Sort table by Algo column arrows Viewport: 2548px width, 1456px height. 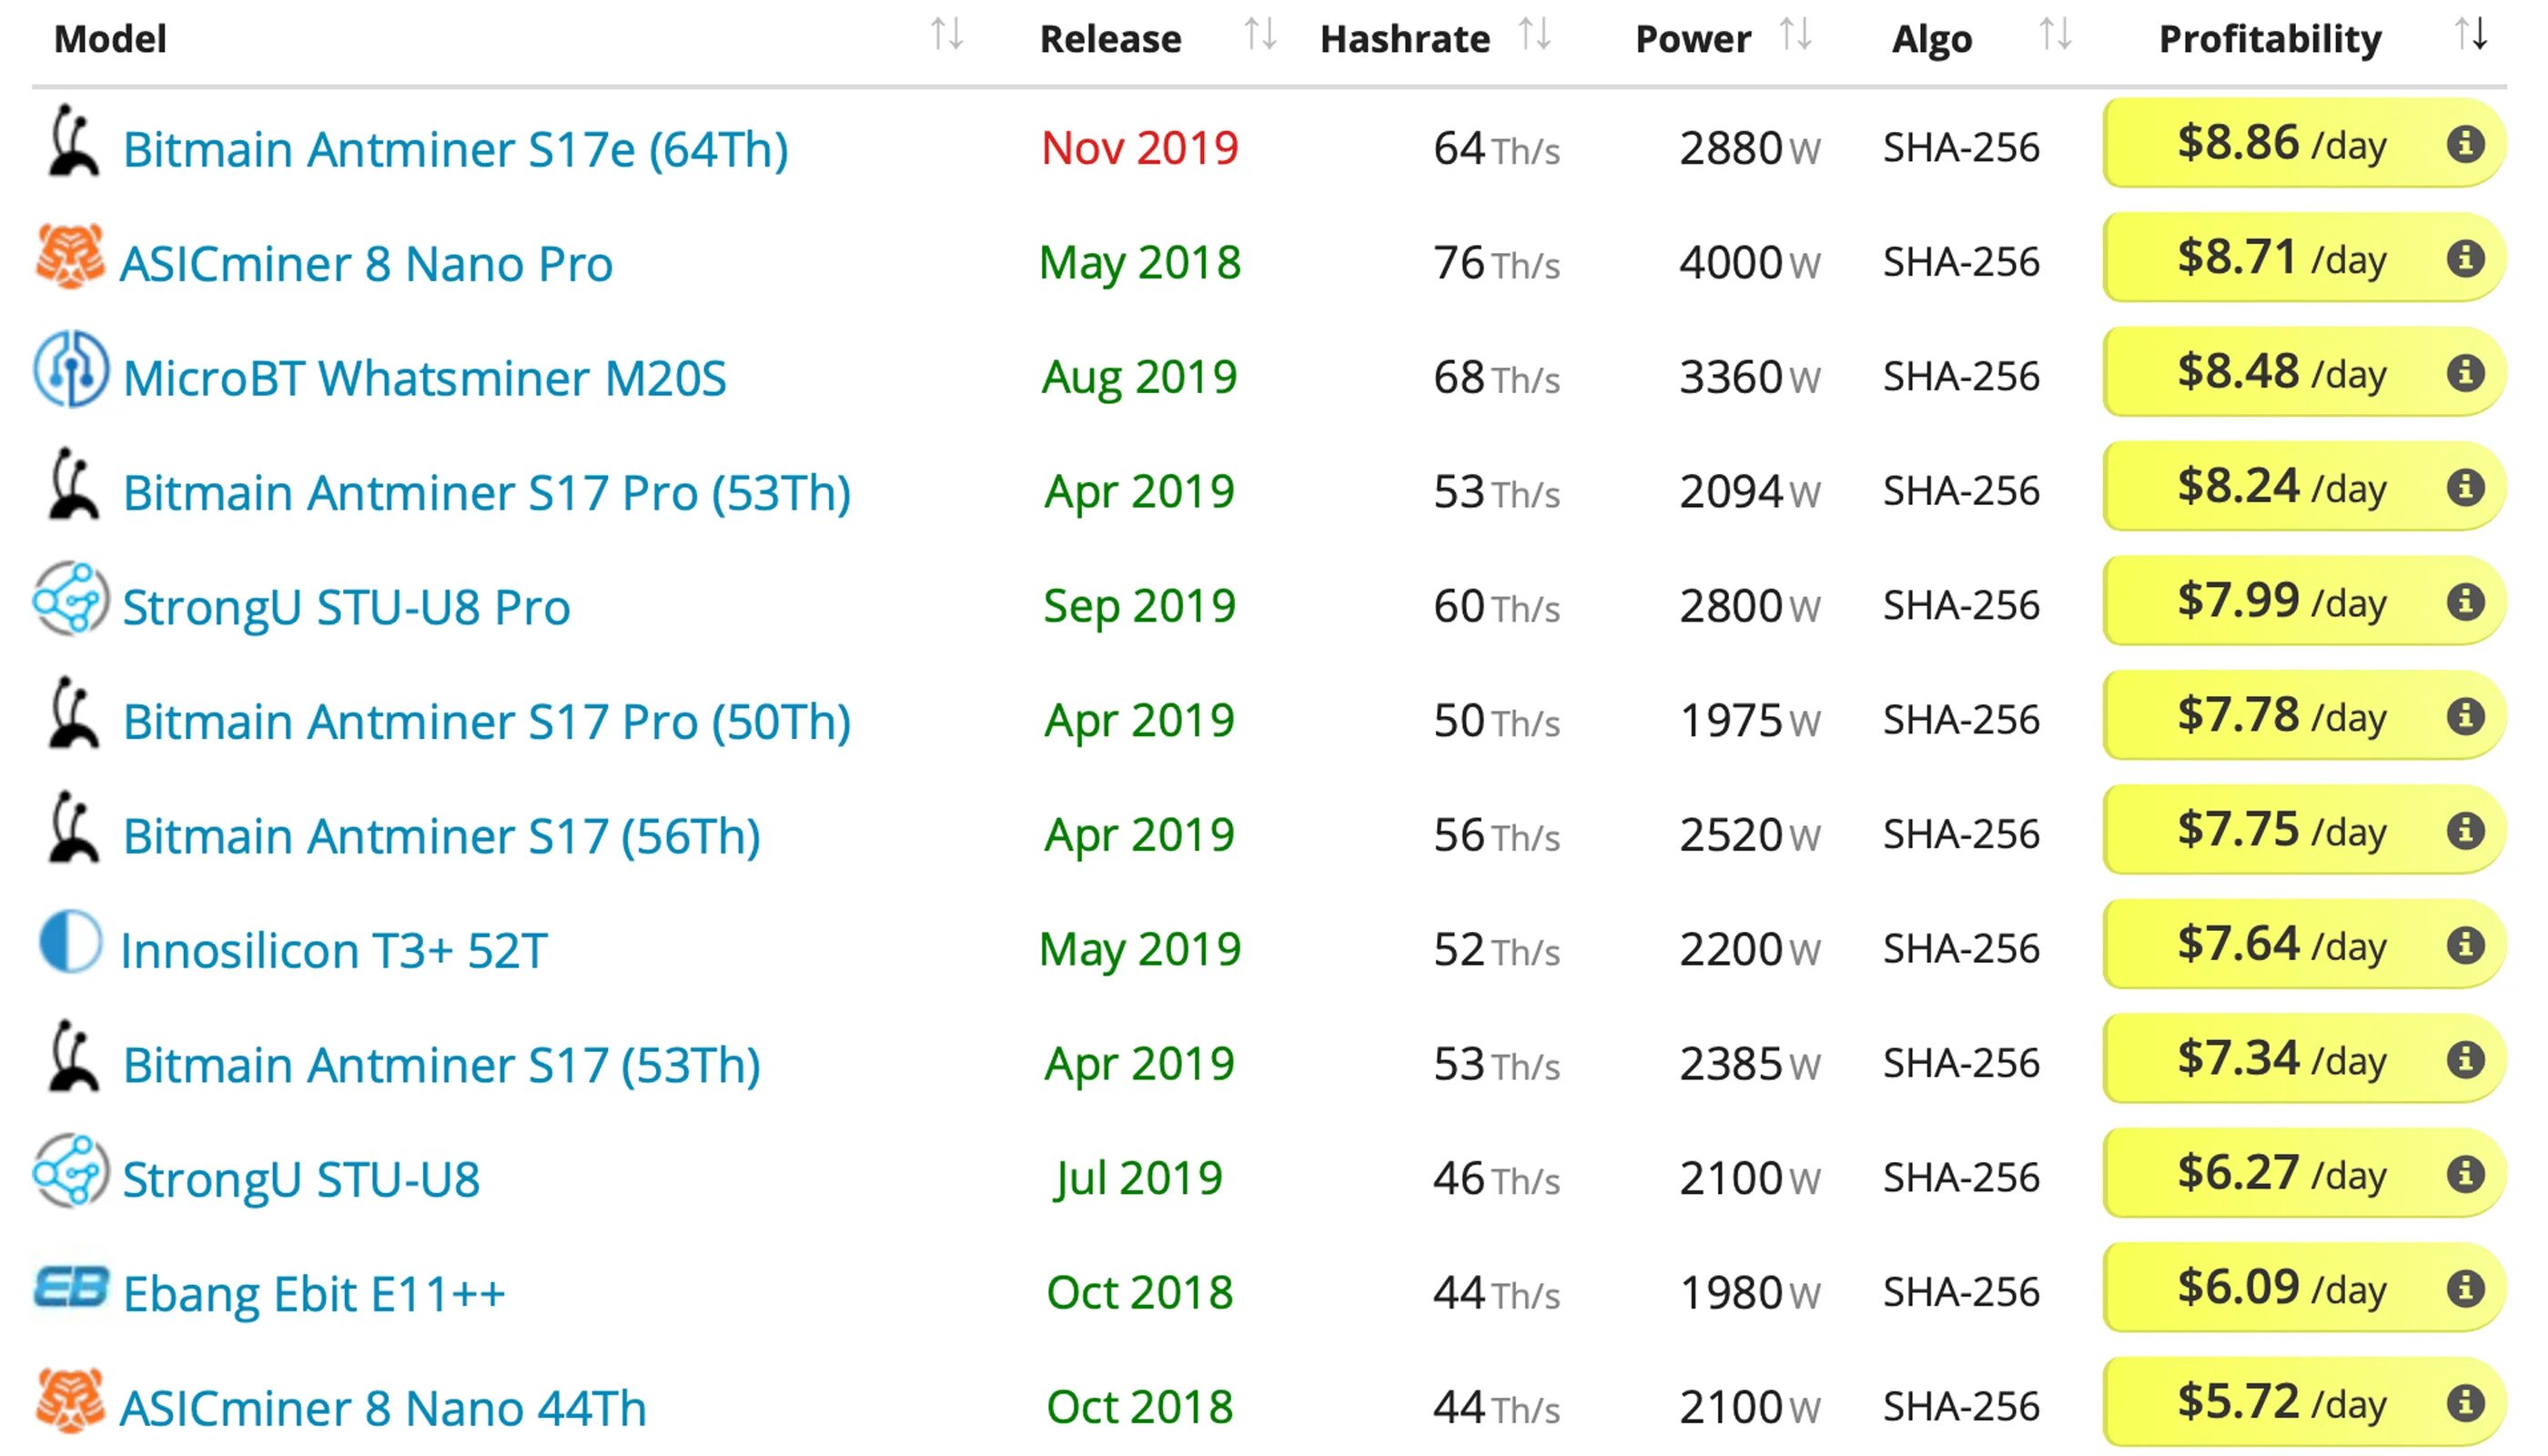(2055, 35)
